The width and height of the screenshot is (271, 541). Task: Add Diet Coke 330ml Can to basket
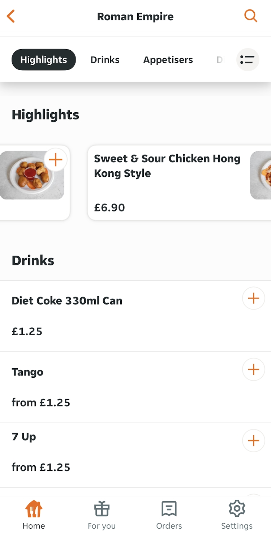(x=253, y=298)
